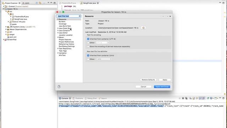Select Other line delimiter radio

point(88,59)
